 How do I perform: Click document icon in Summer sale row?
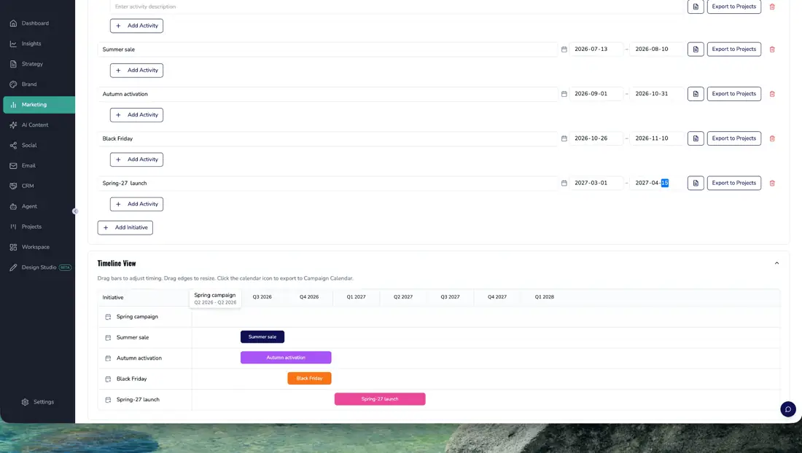point(696,49)
